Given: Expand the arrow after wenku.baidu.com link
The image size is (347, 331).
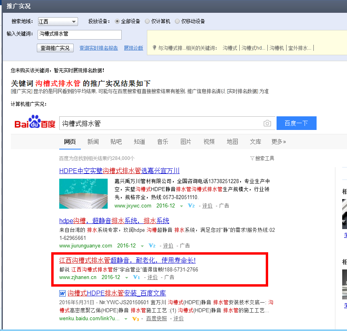Looking at the screenshot, I should click(x=126, y=319).
